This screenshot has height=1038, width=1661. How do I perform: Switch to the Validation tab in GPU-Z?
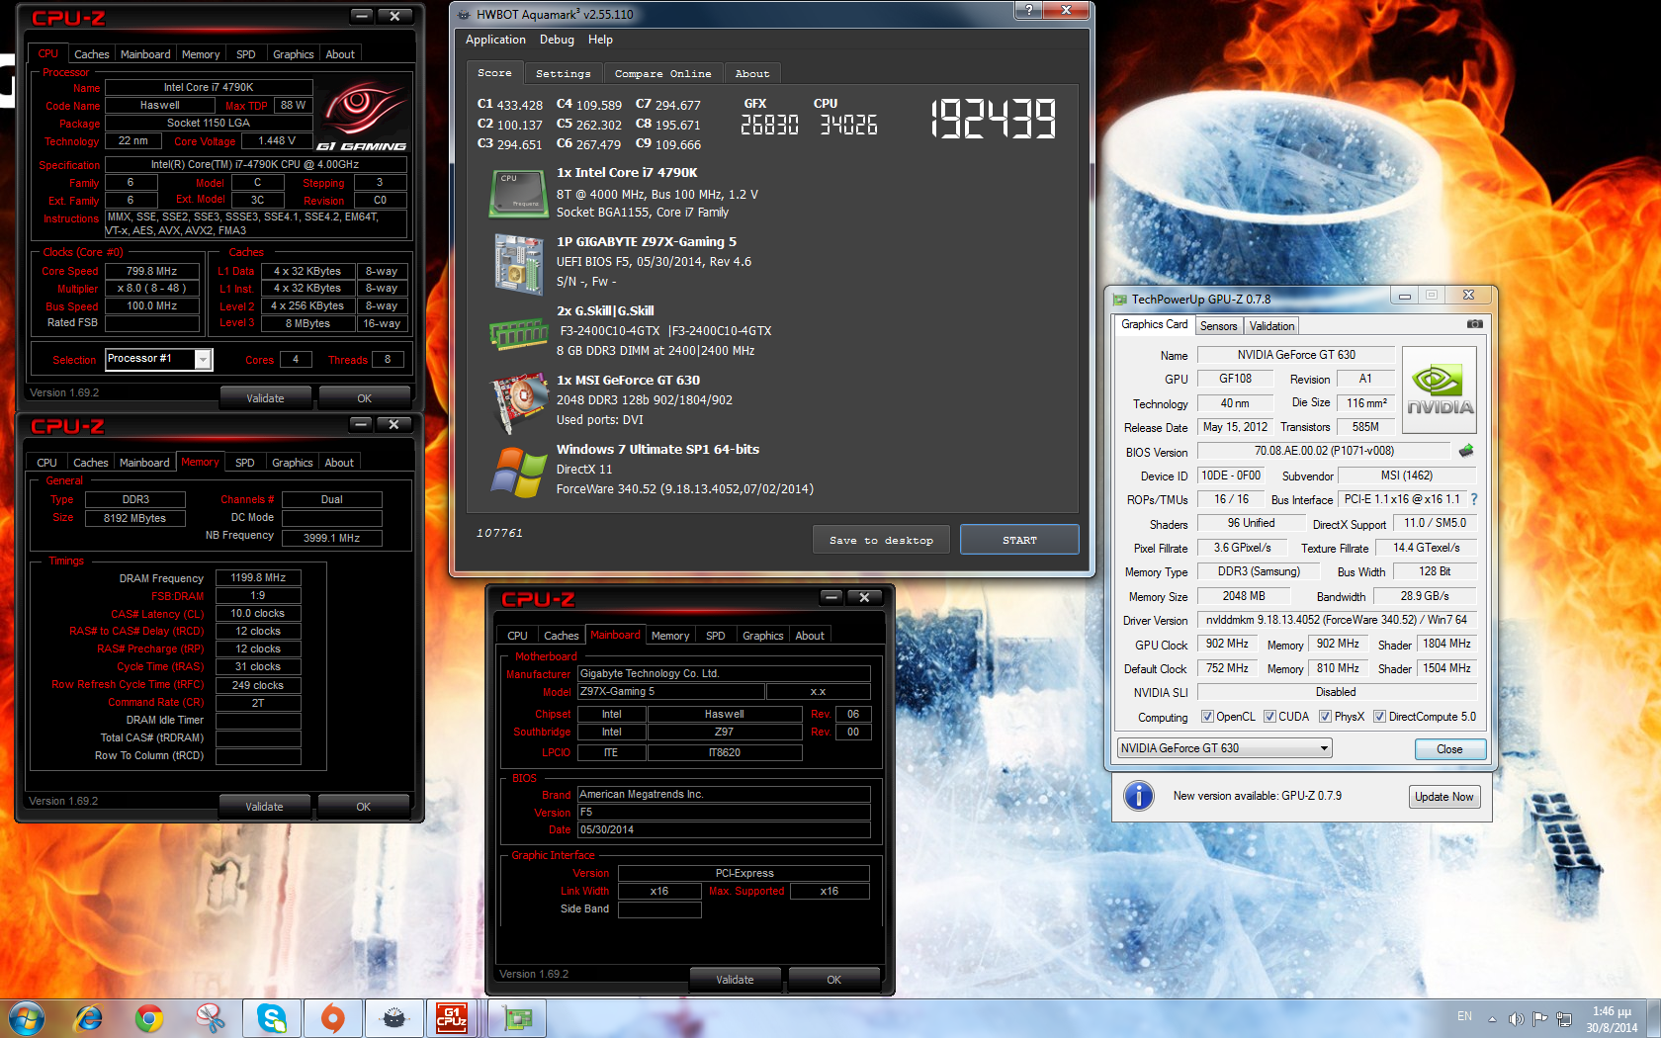pyautogui.click(x=1271, y=326)
